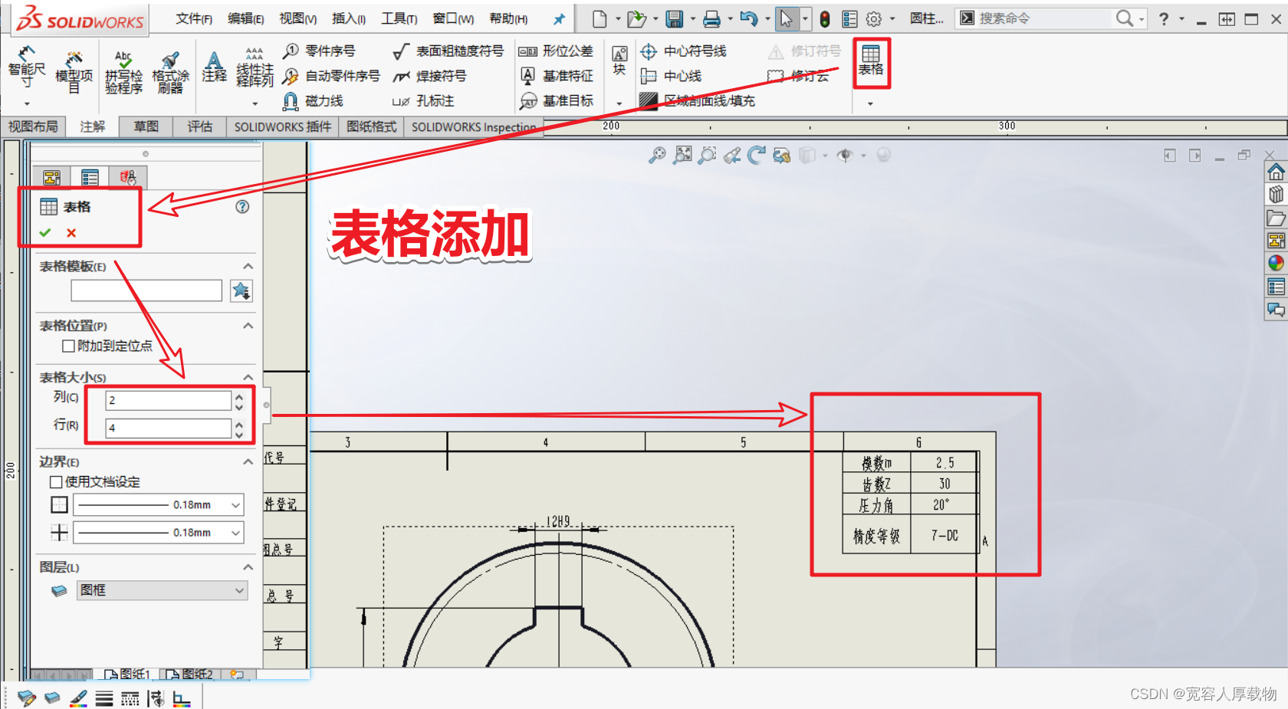1288x709 pixels.
Task: Insert Surface Finish symbol (表面粗糙度符号)
Action: tap(448, 51)
